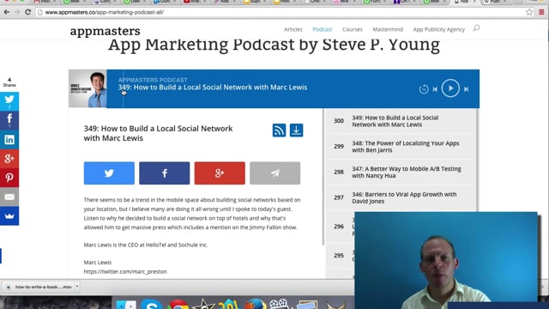
Task: Bookmark page with star icon
Action: click(529, 12)
